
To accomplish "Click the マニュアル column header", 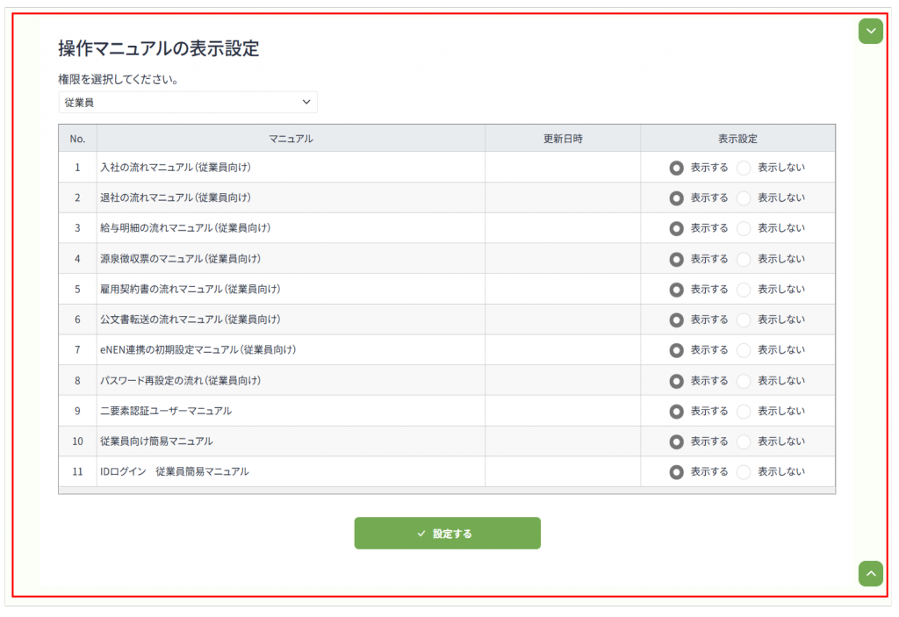I will [x=291, y=139].
